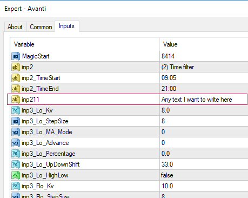Select the Variable column header
This screenshot has height=198, width=248.
(x=24, y=44)
